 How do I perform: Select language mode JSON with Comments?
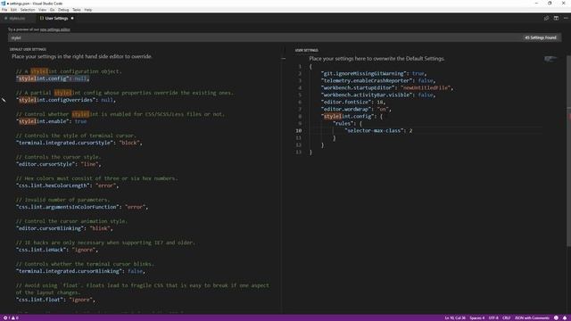coord(532,317)
